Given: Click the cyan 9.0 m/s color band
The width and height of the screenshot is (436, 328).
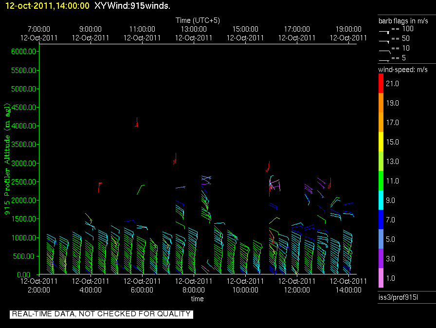Looking at the screenshot, I should (x=381, y=200).
